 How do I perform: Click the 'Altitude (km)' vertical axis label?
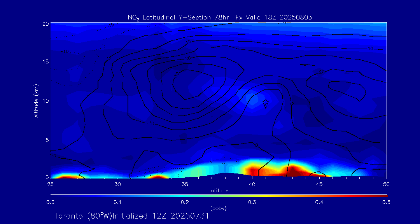coord(36,100)
